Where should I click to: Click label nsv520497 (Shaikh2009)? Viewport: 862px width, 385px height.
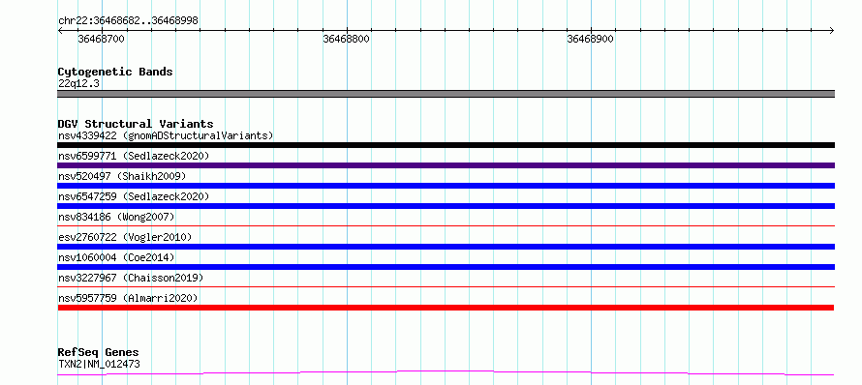click(x=122, y=176)
